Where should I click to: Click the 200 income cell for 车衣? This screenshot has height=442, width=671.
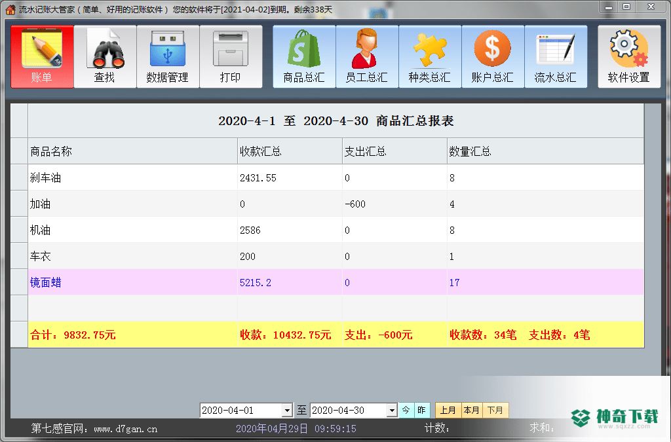(x=290, y=256)
